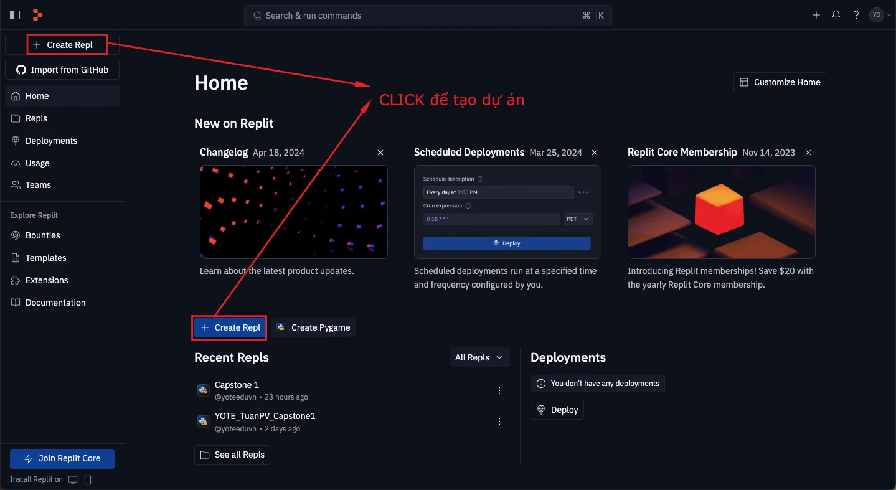
Task: Open Templates in sidebar
Action: 62,258
